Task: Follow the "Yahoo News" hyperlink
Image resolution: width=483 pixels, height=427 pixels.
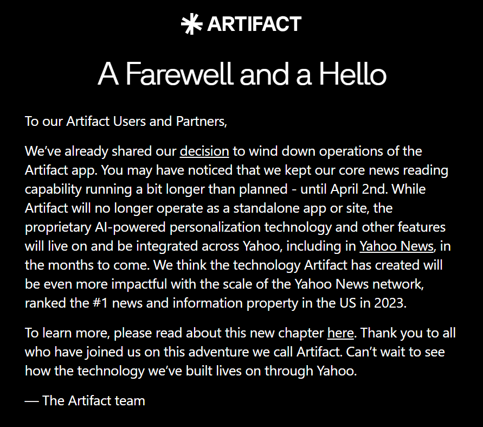Action: (x=397, y=246)
